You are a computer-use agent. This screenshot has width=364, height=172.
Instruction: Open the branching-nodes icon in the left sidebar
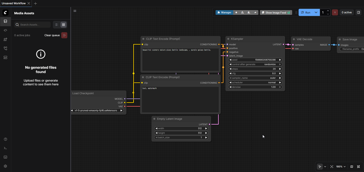tap(5, 48)
